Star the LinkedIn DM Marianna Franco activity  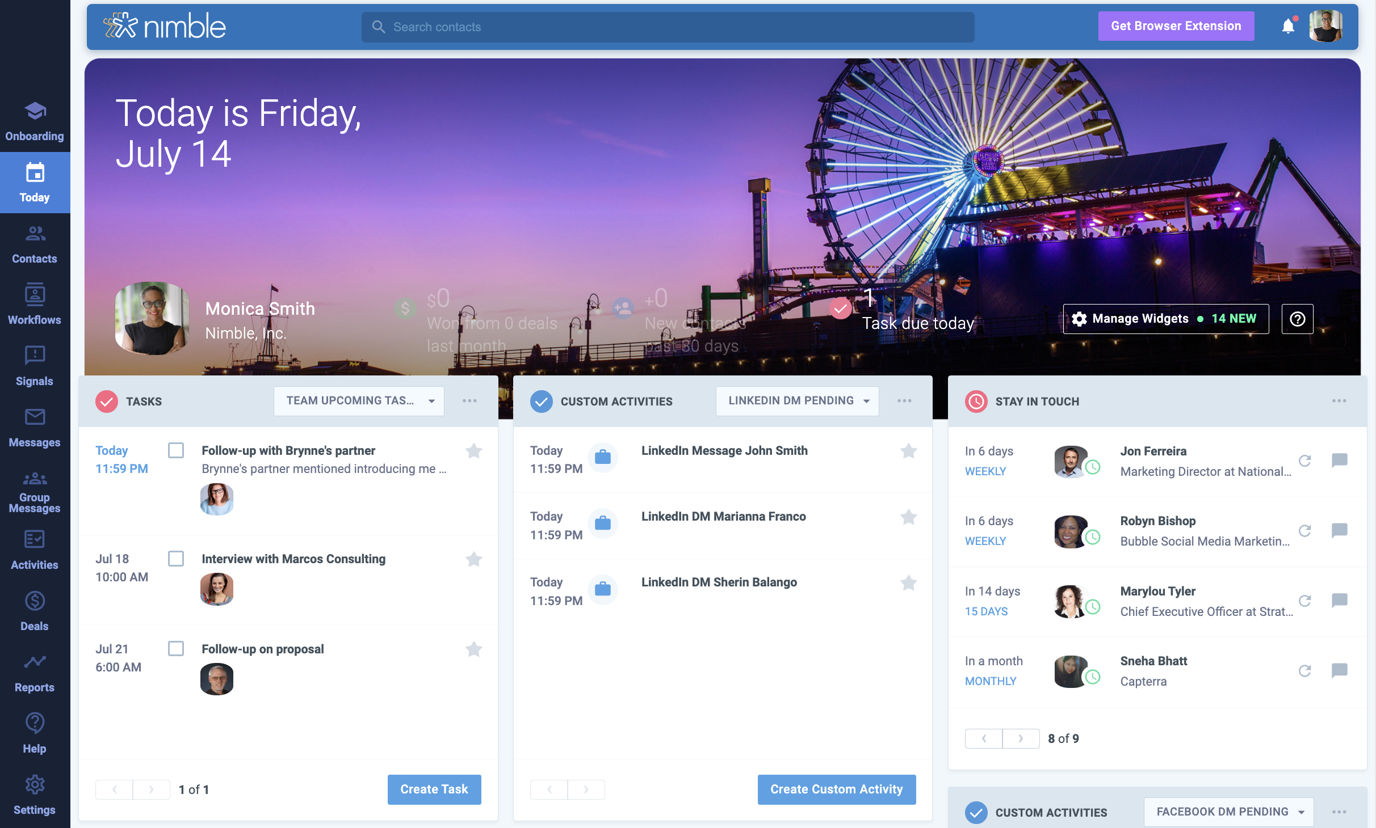(x=908, y=517)
